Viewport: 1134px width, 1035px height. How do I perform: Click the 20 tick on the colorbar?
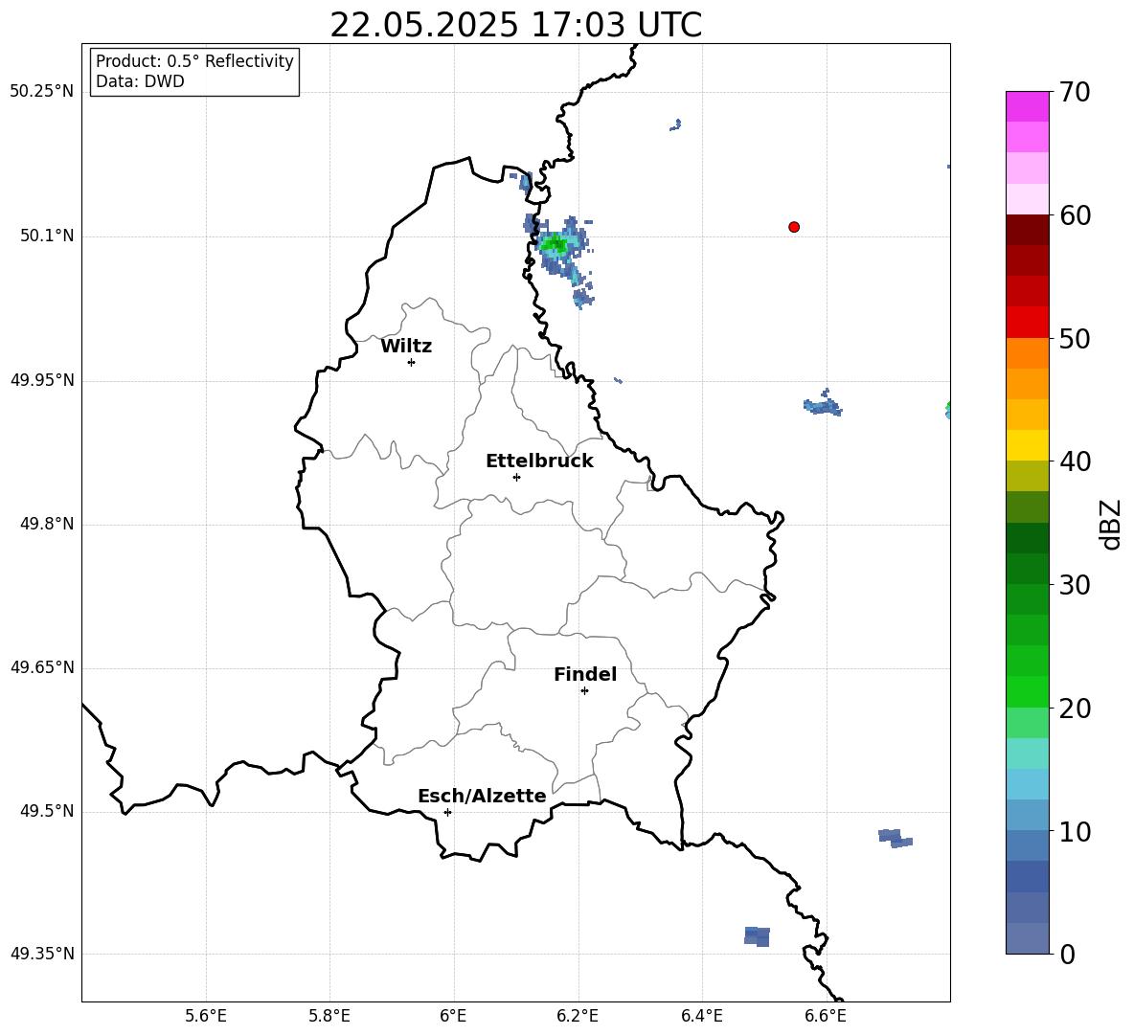(1075, 709)
